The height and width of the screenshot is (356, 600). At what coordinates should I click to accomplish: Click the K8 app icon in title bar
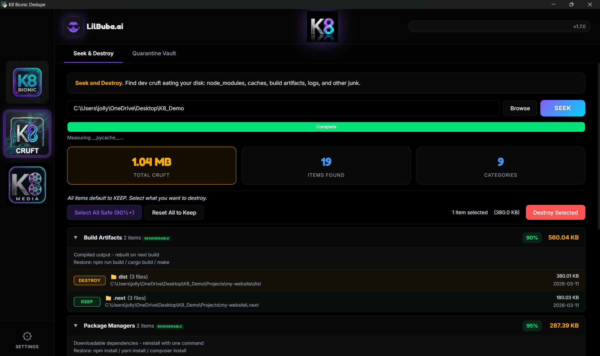click(4, 4)
